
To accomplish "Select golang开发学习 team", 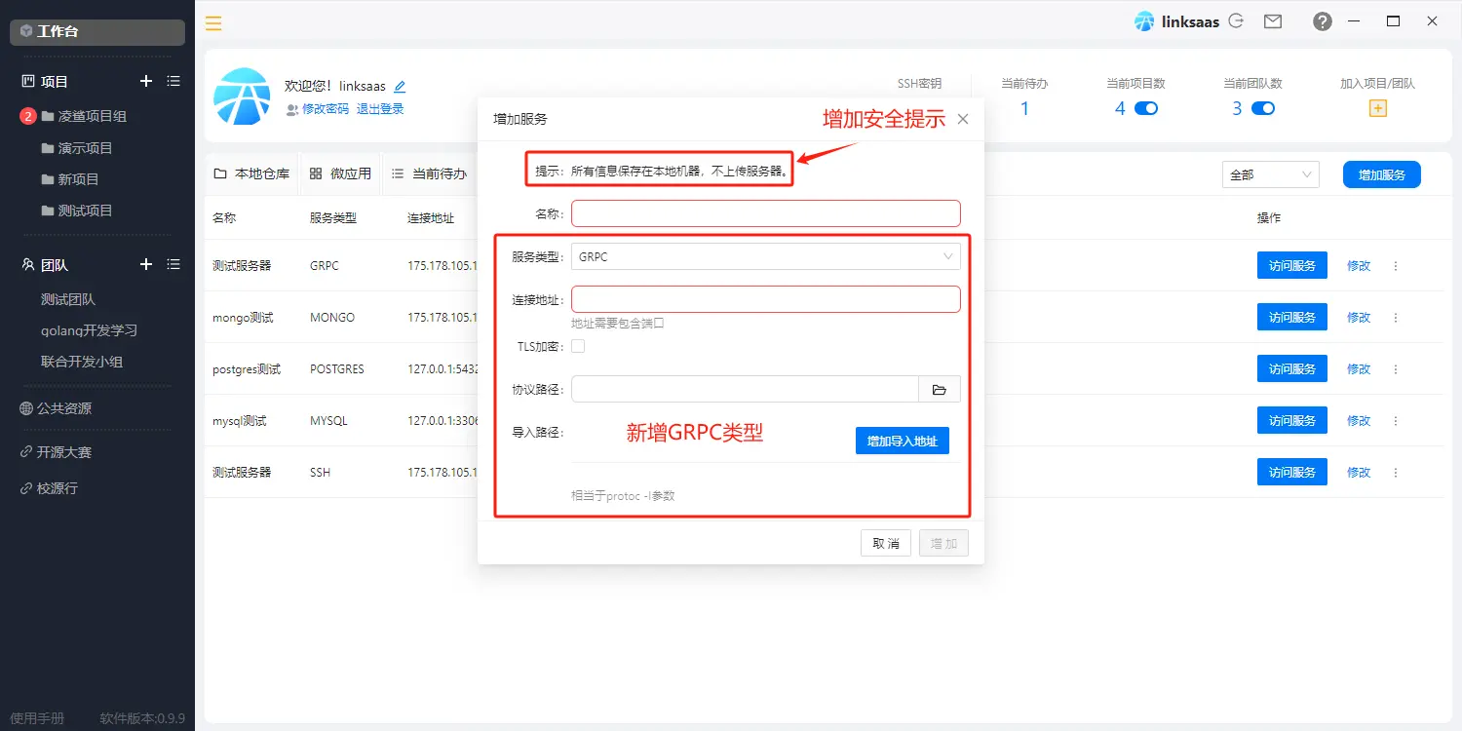I will pyautogui.click(x=89, y=330).
